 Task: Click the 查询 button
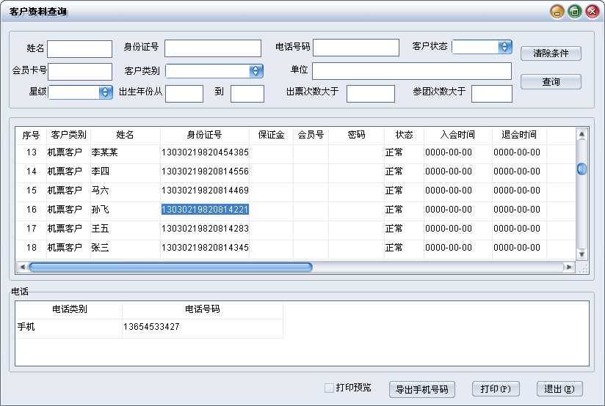(x=551, y=81)
